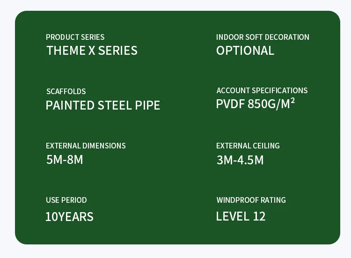The width and height of the screenshot is (351, 258).
Task: Click the INDOOR SOFT DECORATION label
Action: pos(263,37)
